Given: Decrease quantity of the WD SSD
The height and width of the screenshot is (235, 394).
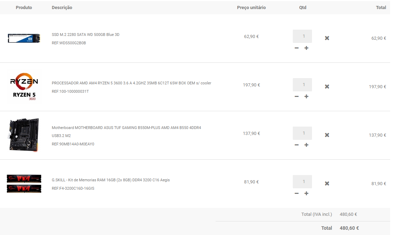Looking at the screenshot, I should 297,48.
